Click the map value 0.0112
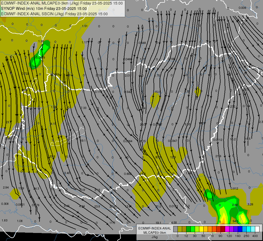 coord(218,140)
